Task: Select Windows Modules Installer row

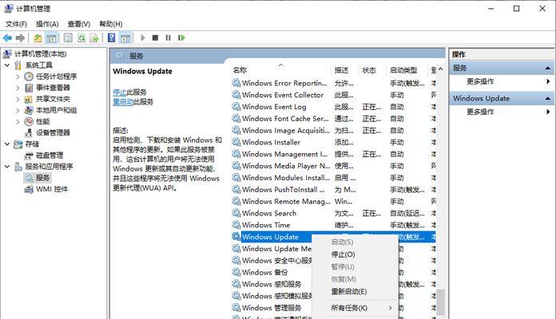Action: click(333, 178)
